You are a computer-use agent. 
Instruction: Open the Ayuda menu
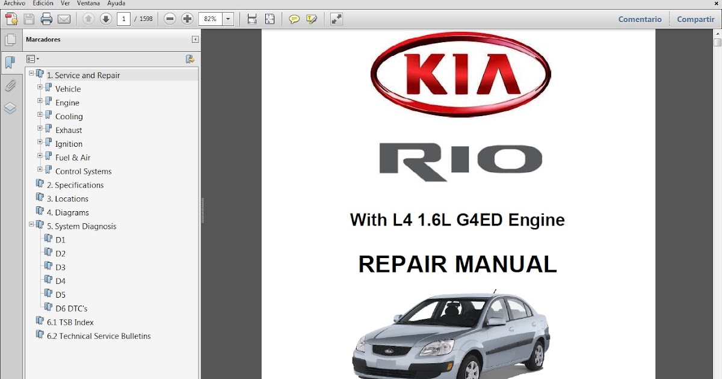click(116, 4)
